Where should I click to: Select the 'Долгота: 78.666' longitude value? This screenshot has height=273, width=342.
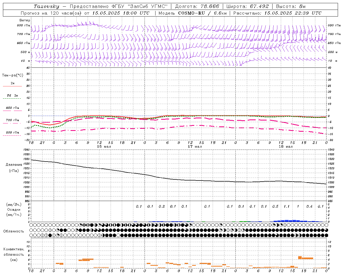[x=197, y=6]
